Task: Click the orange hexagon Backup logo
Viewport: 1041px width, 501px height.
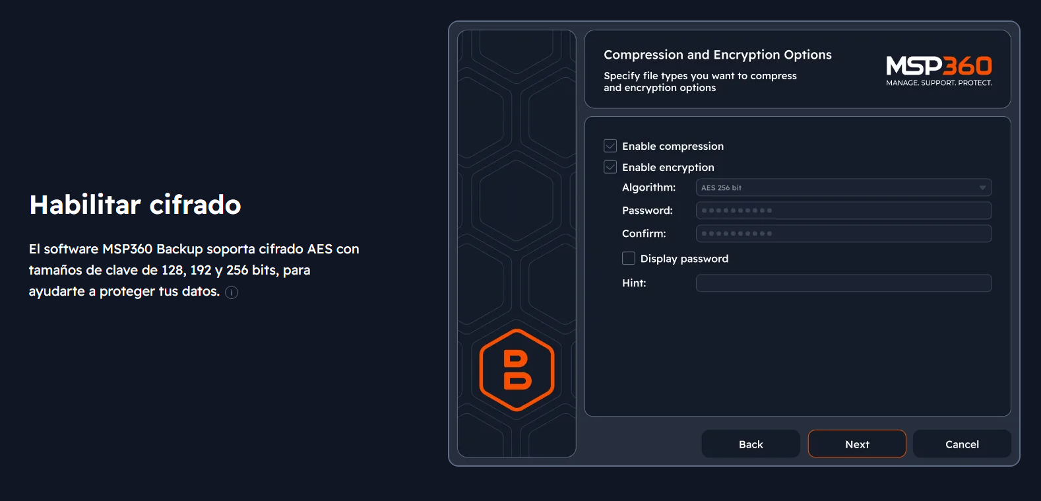Action: [x=517, y=370]
